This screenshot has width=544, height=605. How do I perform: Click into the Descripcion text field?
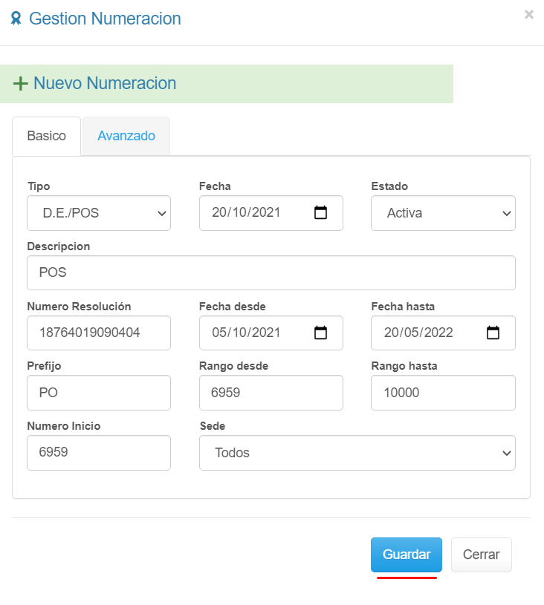(271, 272)
